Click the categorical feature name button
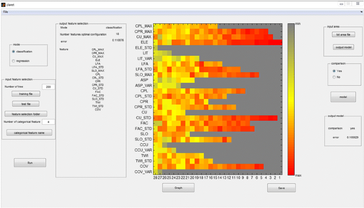 point(29,133)
